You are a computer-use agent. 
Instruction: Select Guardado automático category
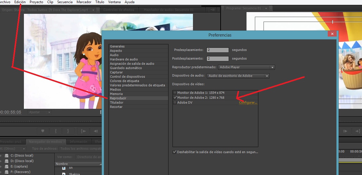tap(138, 68)
